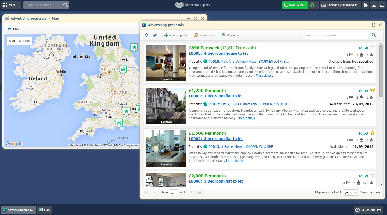Unstar the L0003 1 bedroom flat
387x215 pixels.
coord(372,90)
